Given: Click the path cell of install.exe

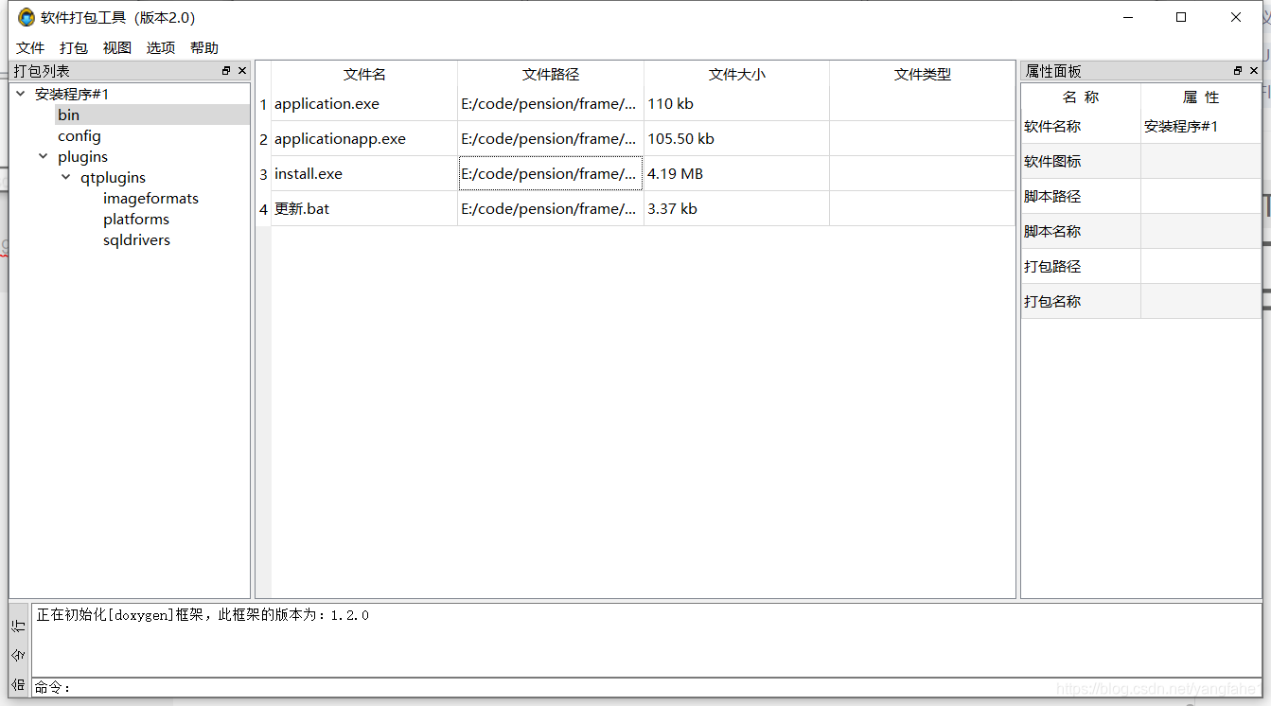Looking at the screenshot, I should coord(551,174).
